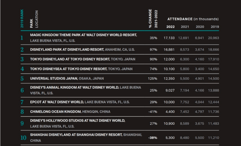Click Disneyland Park at Disneyland Resort name
Image resolution: width=241 pixels, height=146 pixels.
67,50
